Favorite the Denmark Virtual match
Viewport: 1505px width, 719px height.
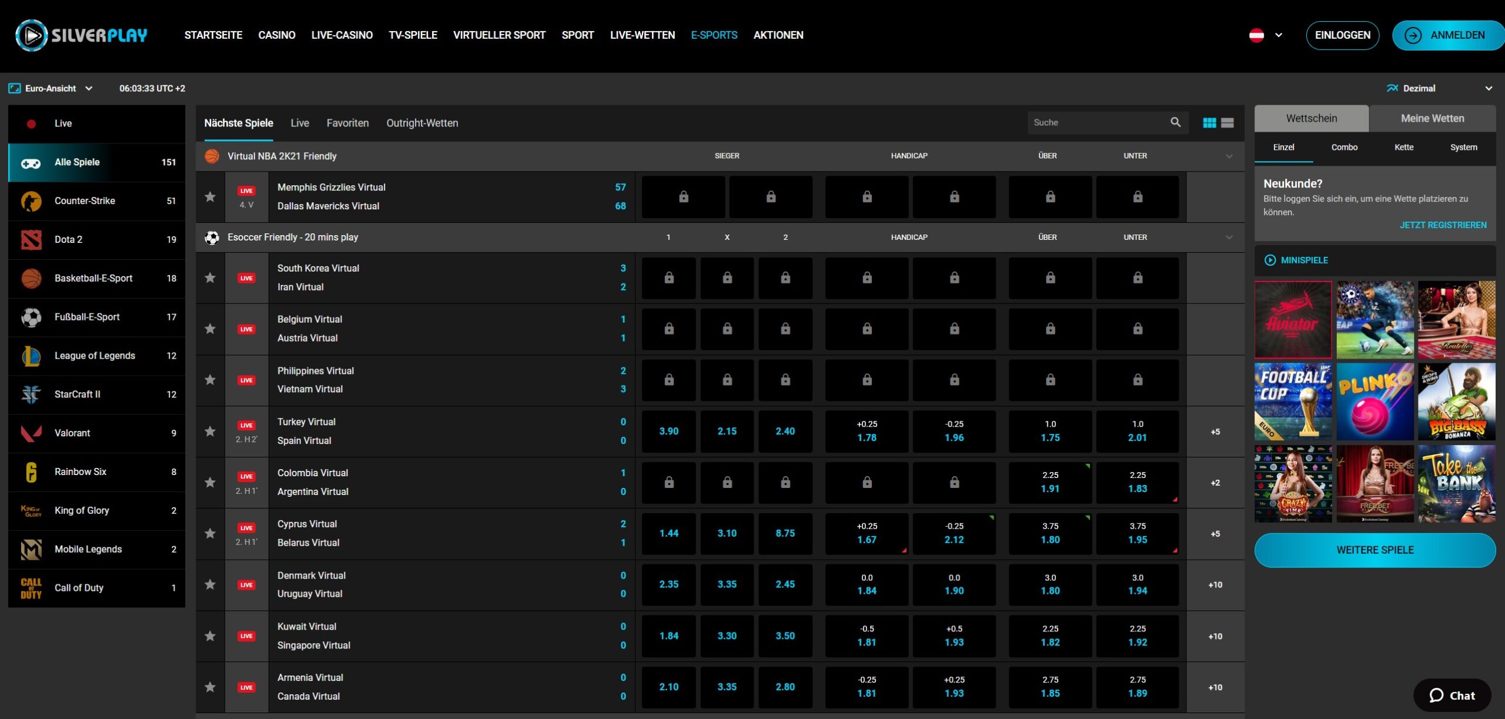[x=210, y=585]
